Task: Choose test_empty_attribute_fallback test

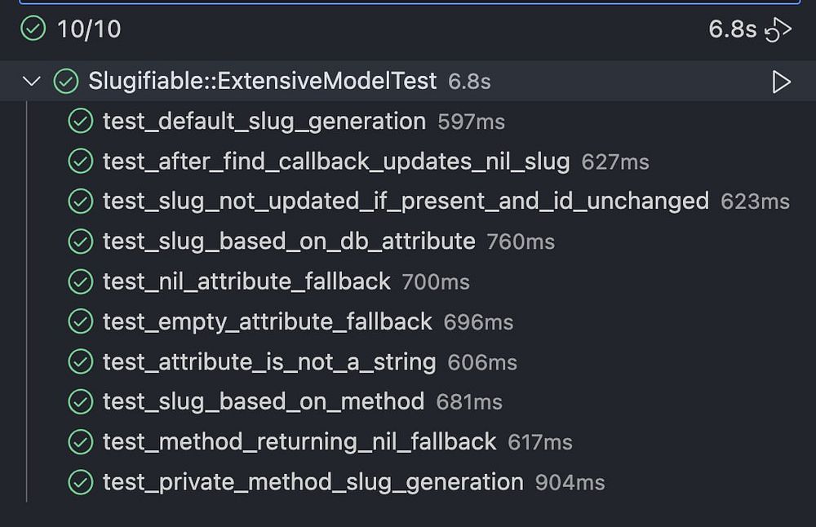Action: click(x=267, y=321)
